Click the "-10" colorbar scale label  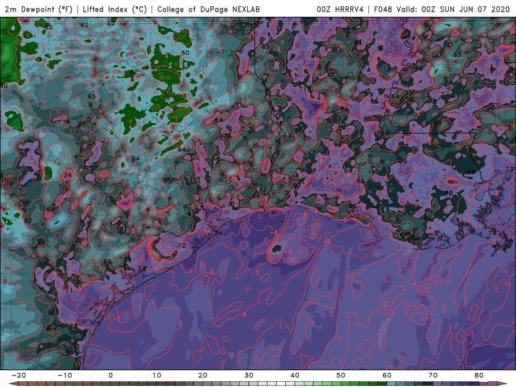64,375
